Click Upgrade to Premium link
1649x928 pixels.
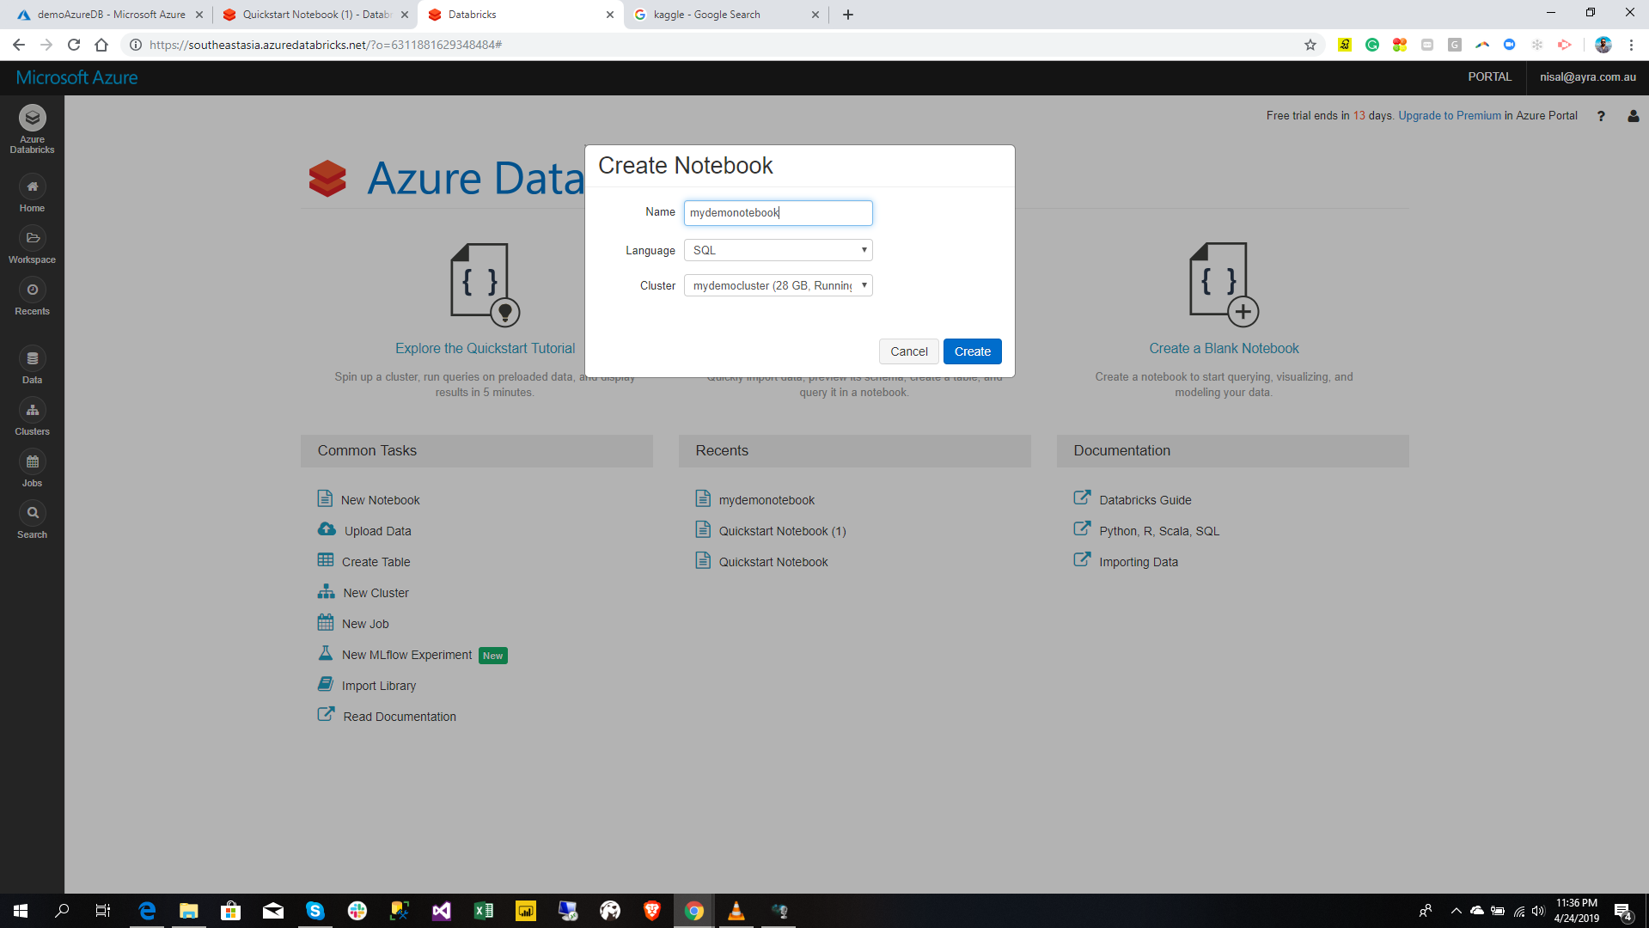click(1449, 115)
